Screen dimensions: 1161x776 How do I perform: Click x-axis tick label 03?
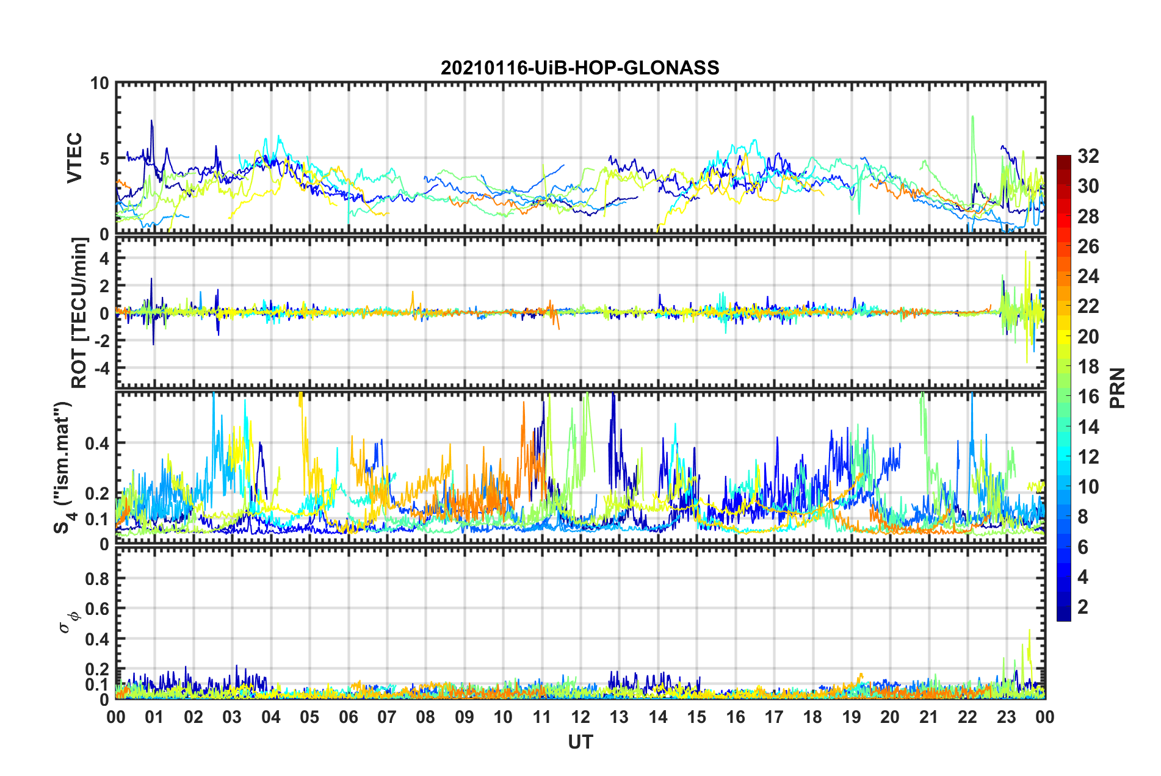click(232, 717)
